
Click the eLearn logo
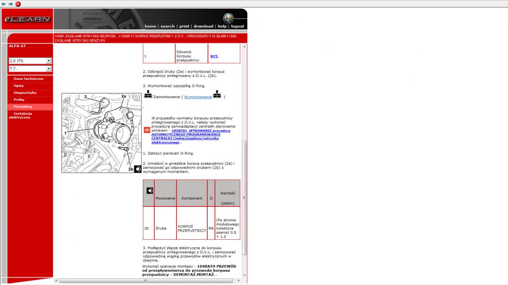click(27, 19)
